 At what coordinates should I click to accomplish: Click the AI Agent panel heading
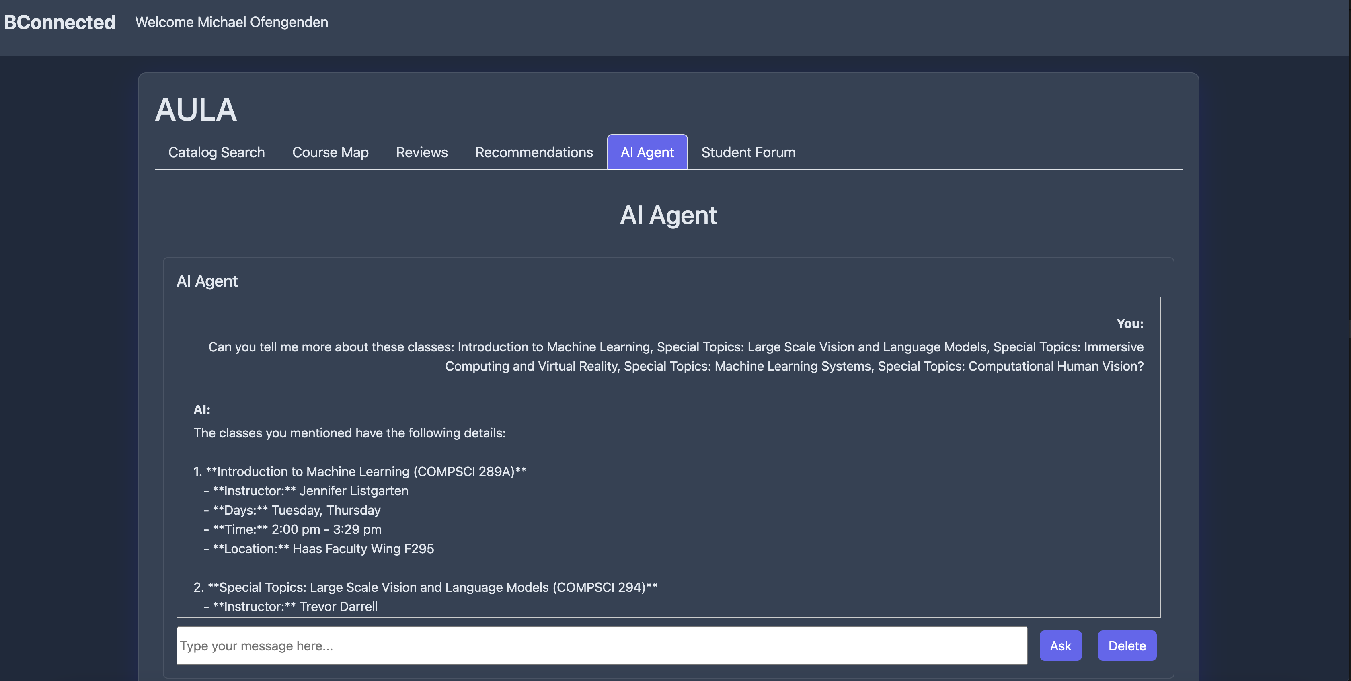[207, 281]
